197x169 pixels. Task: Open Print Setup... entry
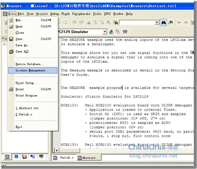click(x=33, y=83)
